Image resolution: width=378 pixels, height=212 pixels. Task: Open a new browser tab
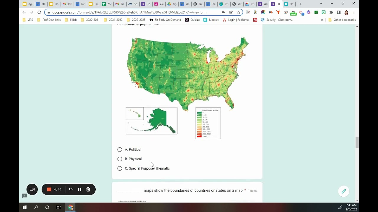(x=301, y=4)
